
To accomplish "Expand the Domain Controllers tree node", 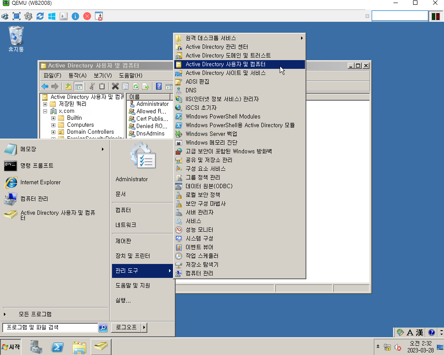I will pos(53,132).
